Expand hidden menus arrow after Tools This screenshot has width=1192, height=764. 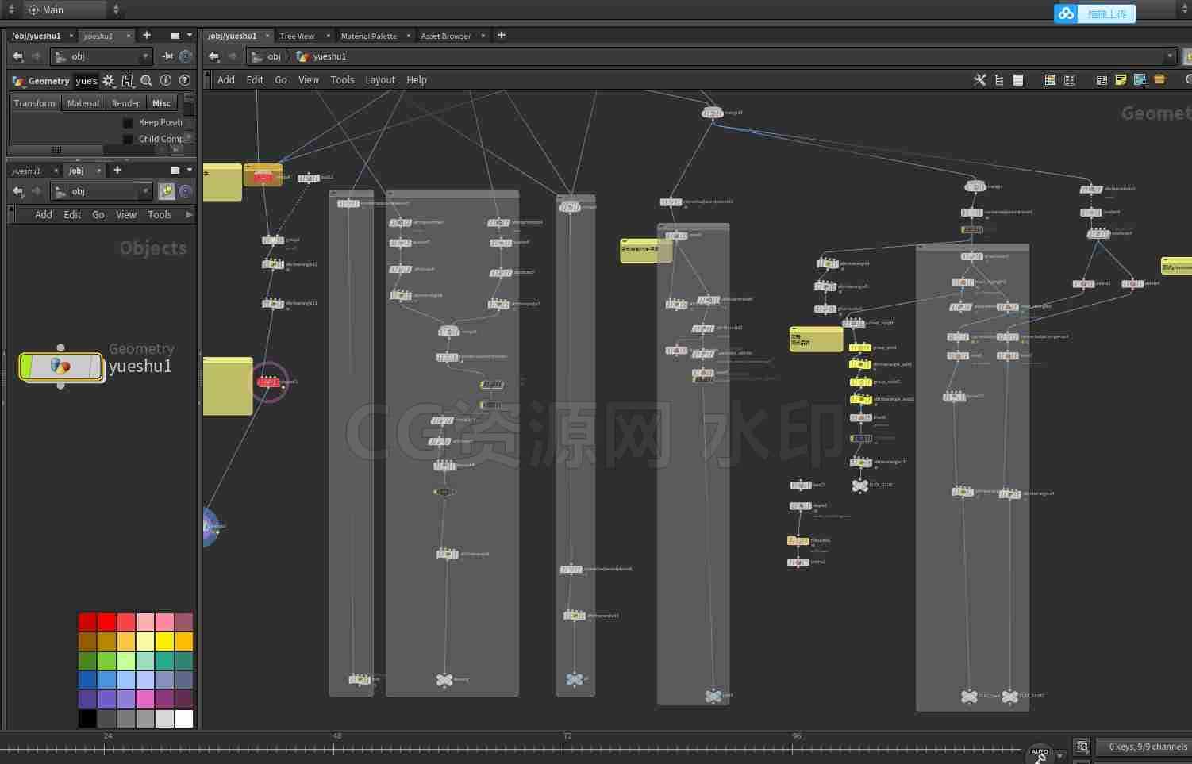(189, 215)
